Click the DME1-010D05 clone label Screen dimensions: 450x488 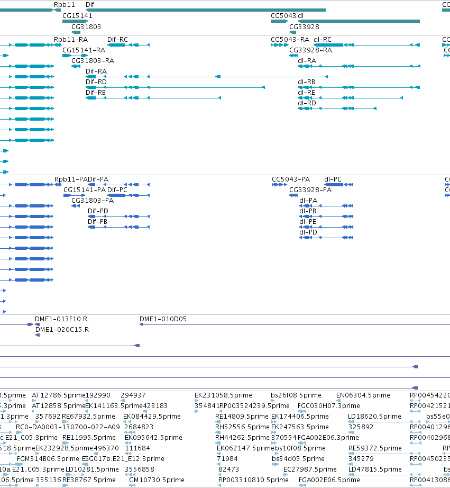tap(163, 319)
